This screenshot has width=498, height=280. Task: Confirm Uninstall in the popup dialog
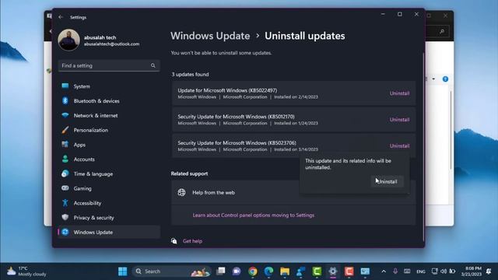click(x=388, y=181)
